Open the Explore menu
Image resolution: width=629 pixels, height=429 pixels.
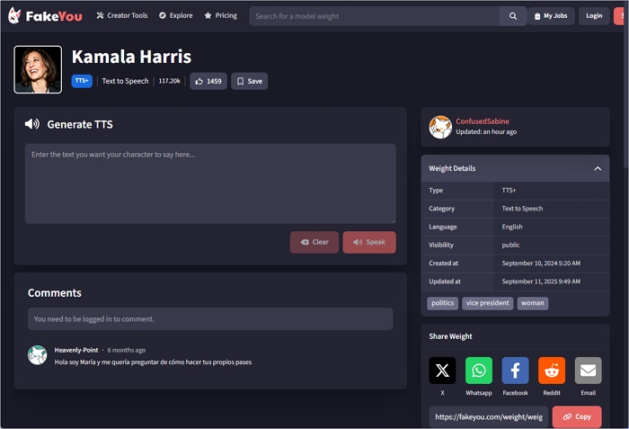176,15
